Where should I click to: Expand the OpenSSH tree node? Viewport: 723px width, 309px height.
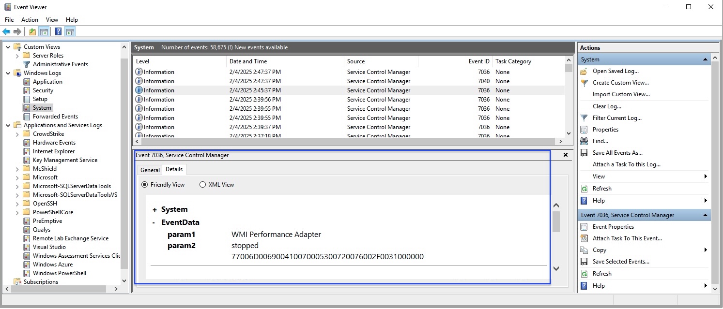pos(17,204)
